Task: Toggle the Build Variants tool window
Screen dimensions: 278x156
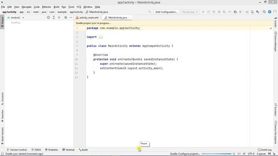Action: click(2, 136)
